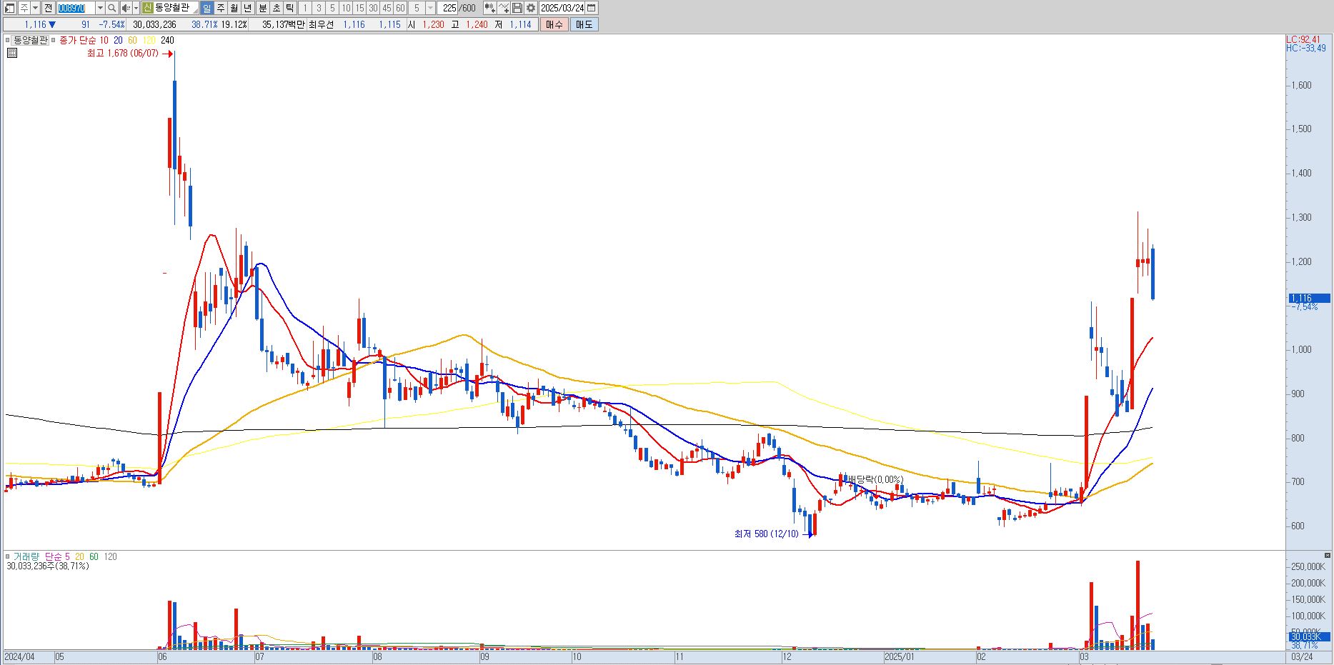The width and height of the screenshot is (1334, 665).
Task: Select the 60 interval button
Action: click(x=400, y=8)
